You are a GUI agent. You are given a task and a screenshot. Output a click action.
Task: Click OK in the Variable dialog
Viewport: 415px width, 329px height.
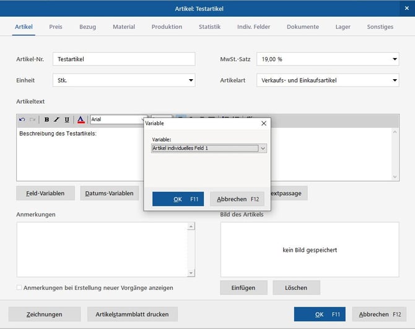(178, 199)
